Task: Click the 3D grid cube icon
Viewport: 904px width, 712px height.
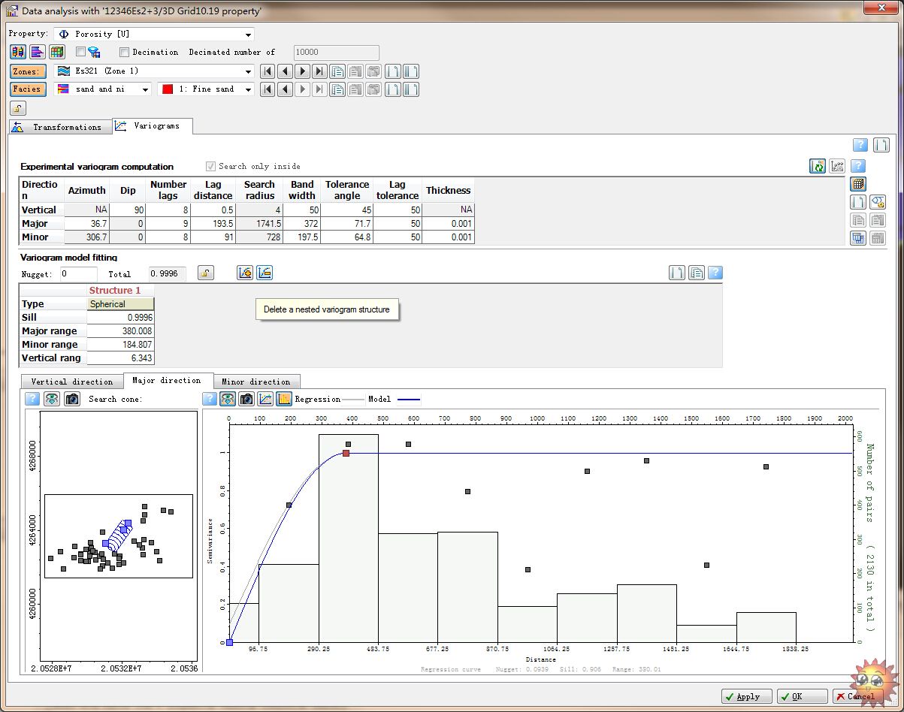Action: (57, 52)
